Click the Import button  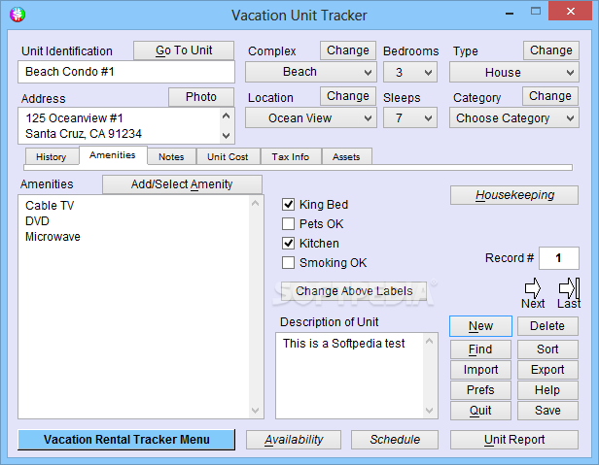pos(480,370)
